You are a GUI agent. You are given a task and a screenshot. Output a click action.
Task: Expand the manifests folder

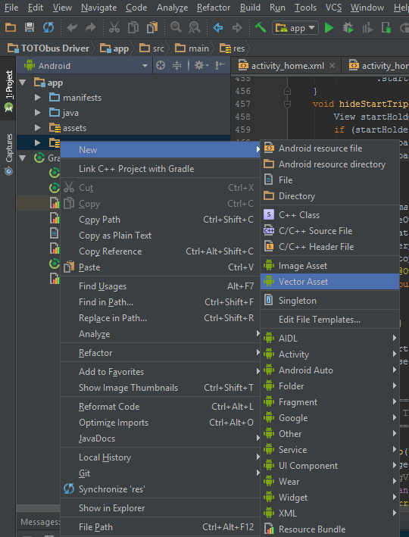pos(38,98)
